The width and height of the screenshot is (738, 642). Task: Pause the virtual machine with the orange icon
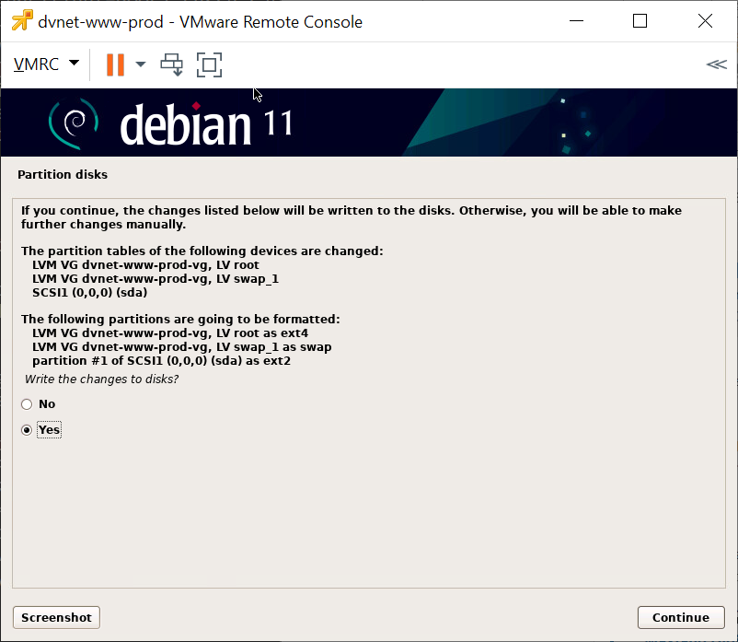115,64
